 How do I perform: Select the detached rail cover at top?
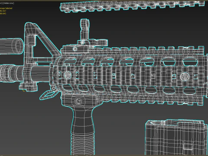coord(132,6)
